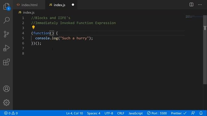Screen dimensions: 207x116
Task: Open the Source Control view
Action: point(6,34)
